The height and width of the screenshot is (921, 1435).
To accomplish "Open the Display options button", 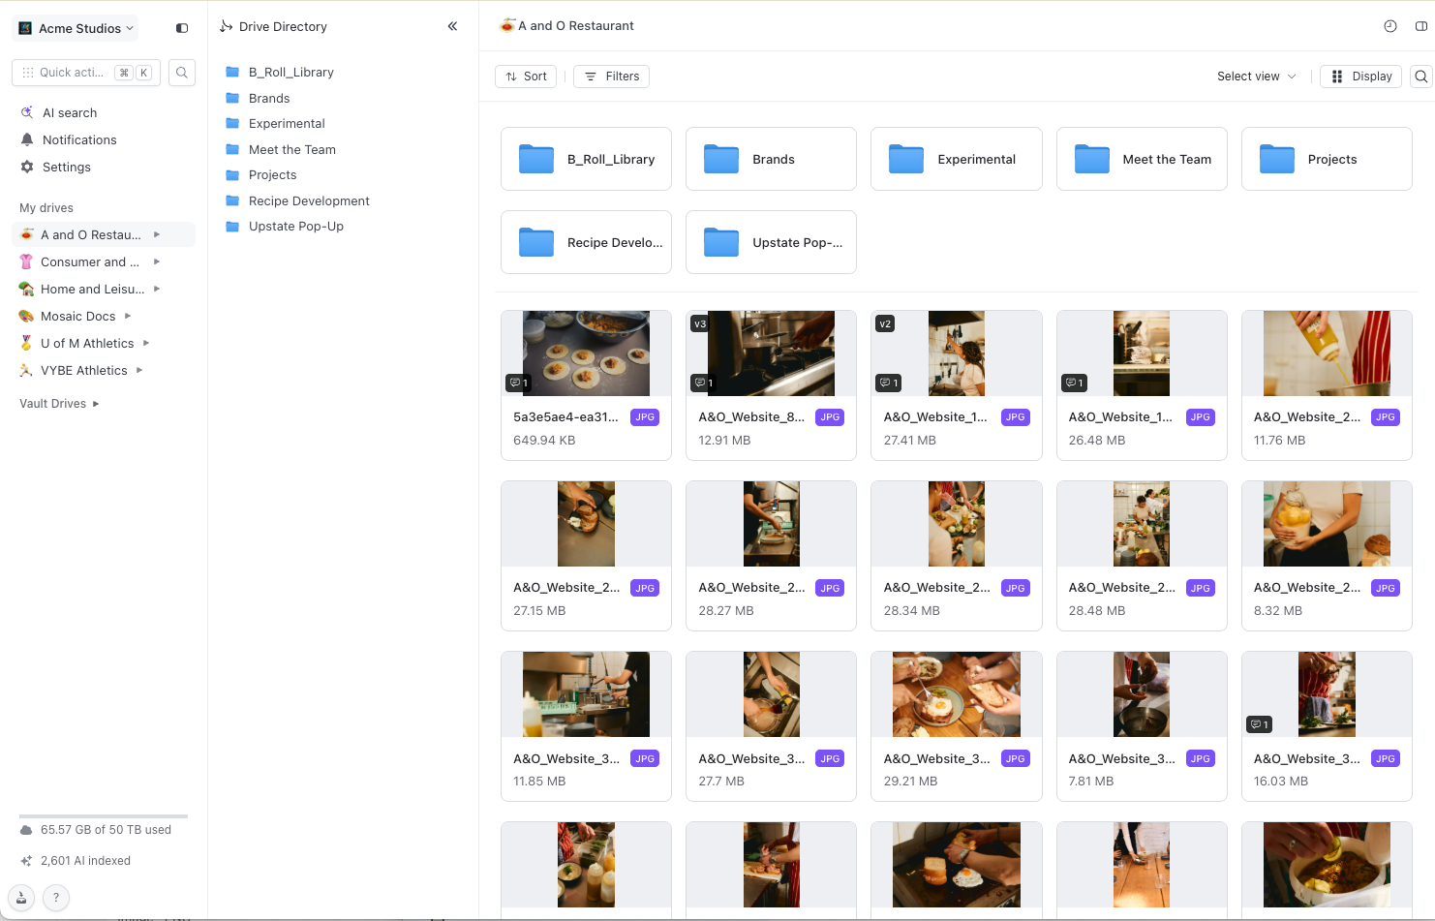I will (1361, 77).
